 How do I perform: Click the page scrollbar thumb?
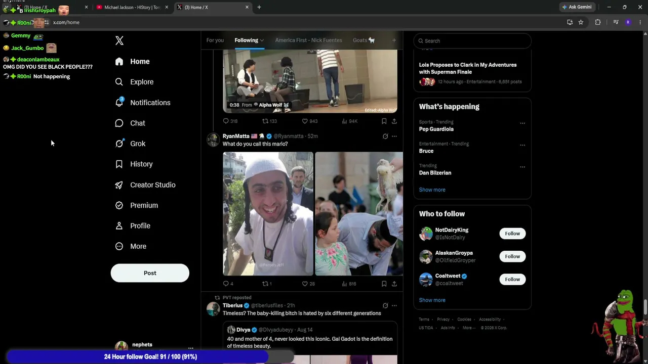point(645,306)
